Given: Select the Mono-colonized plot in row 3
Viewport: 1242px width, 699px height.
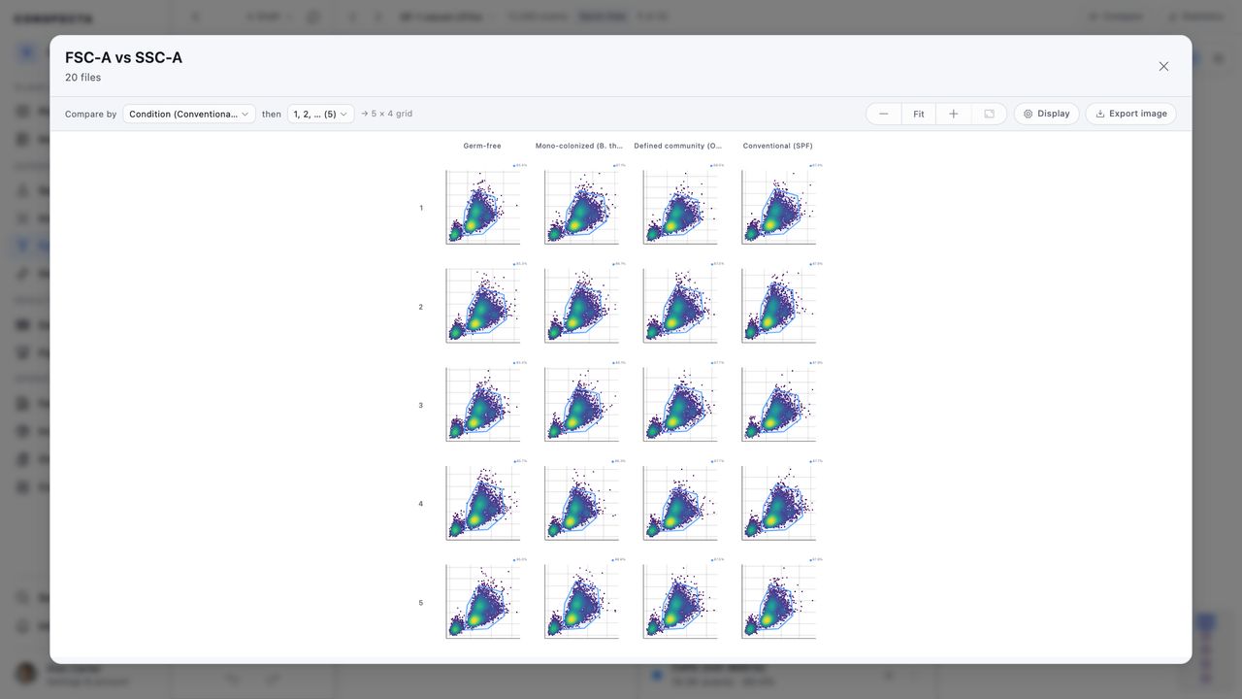Looking at the screenshot, I should (581, 404).
